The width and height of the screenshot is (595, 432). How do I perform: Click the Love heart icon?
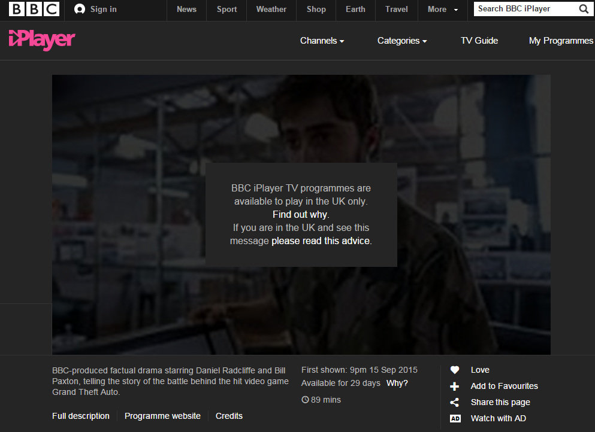pyautogui.click(x=455, y=370)
